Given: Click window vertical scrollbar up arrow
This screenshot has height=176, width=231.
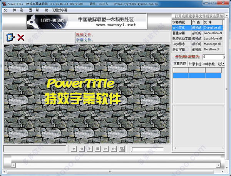Looking at the screenshot, I should point(227,15).
